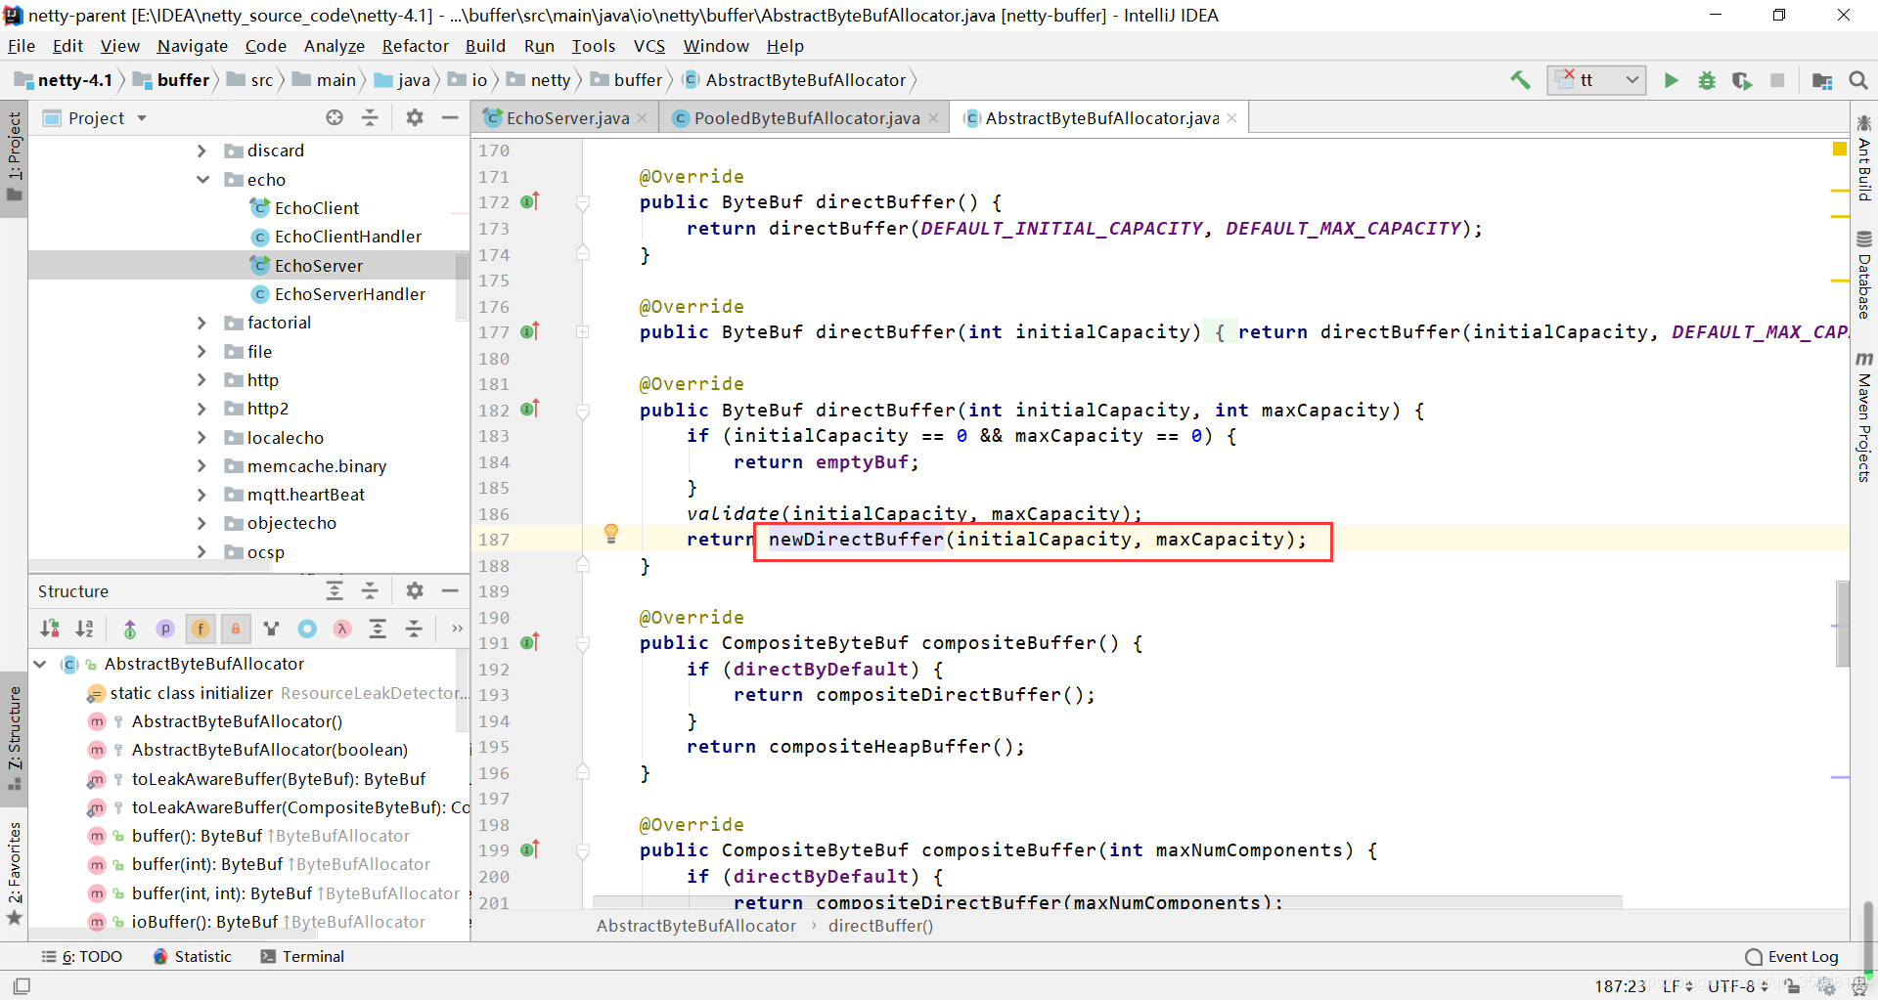Toggle Sort Alphabetically in Structure toolbar
The width and height of the screenshot is (1878, 1000).
pos(85,629)
